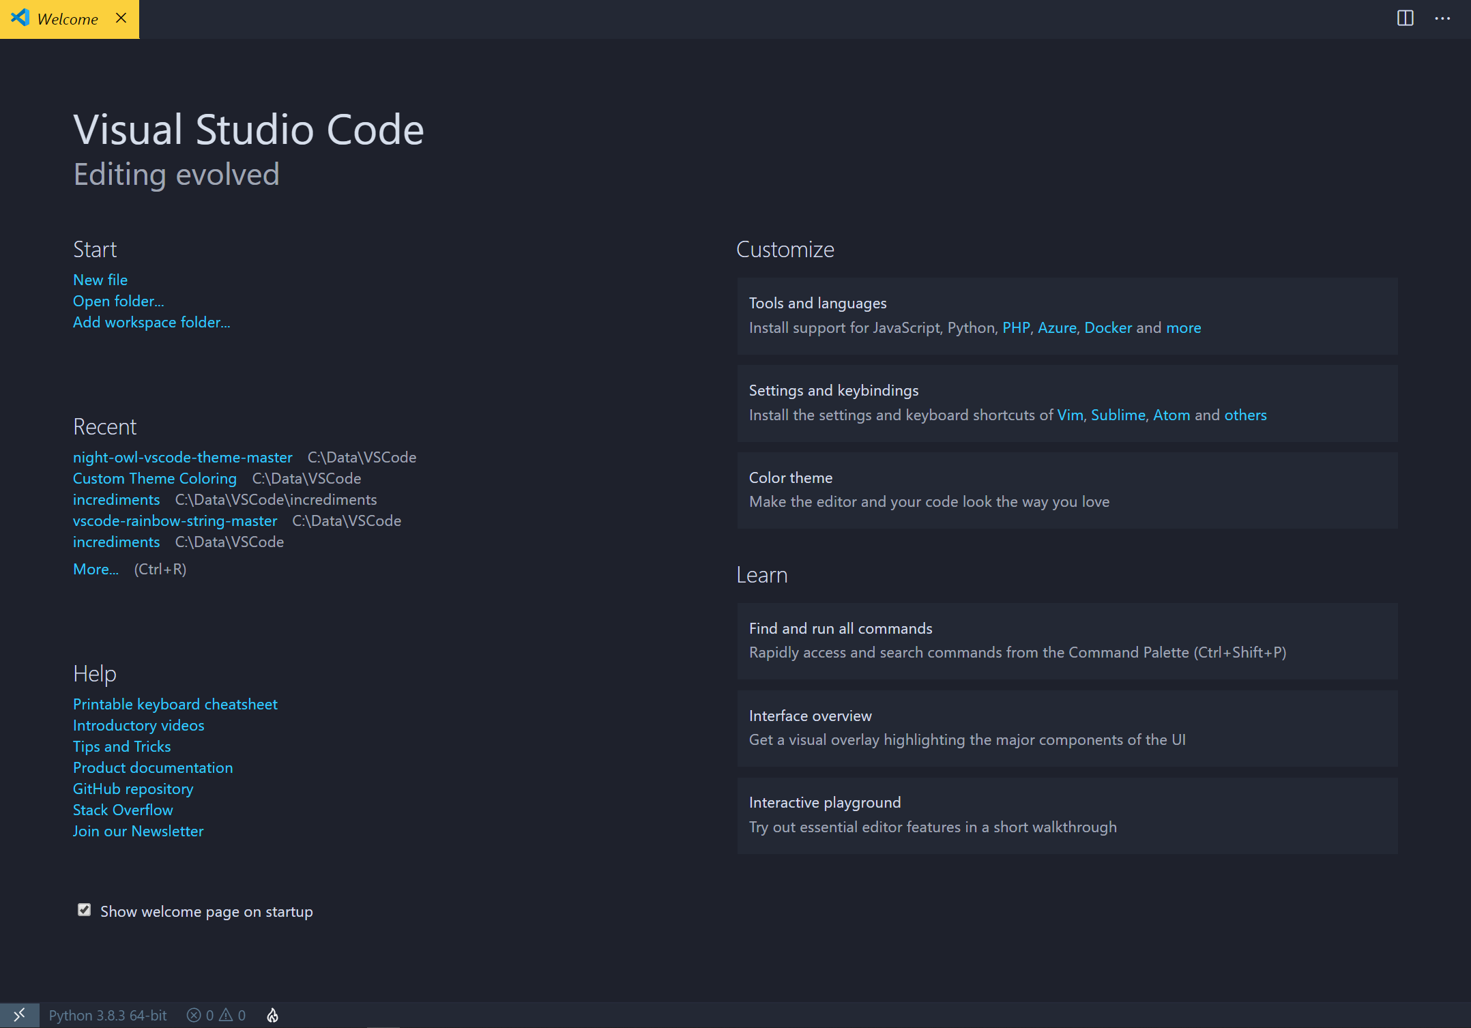
Task: Open the Stack Overflow help link
Action: [123, 810]
